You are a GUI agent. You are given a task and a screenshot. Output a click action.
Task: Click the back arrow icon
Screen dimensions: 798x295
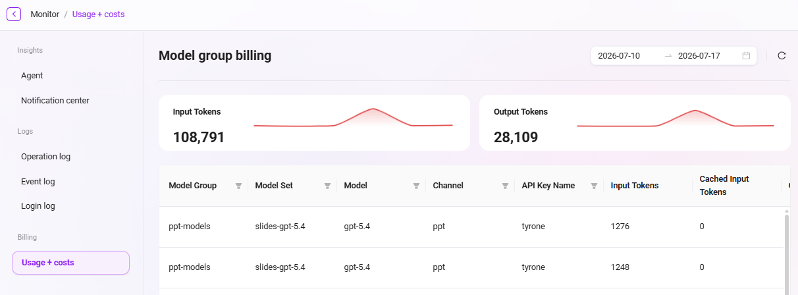[x=14, y=14]
